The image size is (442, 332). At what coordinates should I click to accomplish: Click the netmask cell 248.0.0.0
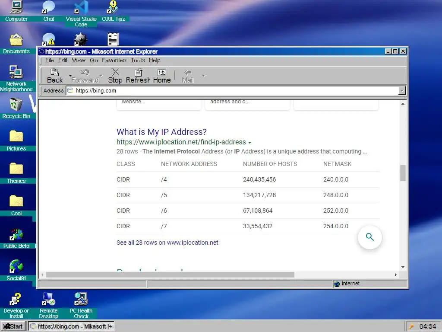click(x=336, y=195)
